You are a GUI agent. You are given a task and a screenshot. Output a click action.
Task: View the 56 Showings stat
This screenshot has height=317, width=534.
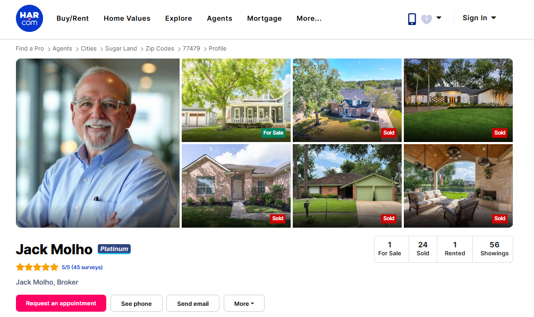click(x=495, y=249)
